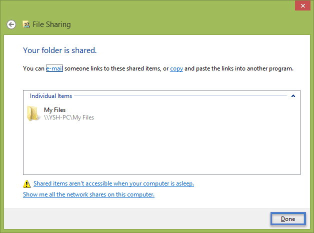The image size is (314, 233).
Task: Click the yellow warning triangle icon
Action: point(26,184)
